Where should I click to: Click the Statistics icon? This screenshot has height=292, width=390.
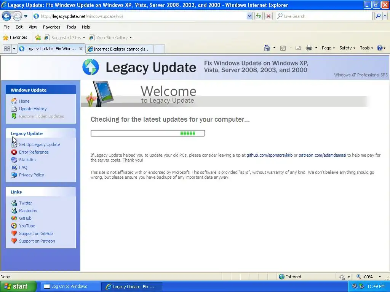[14, 160]
